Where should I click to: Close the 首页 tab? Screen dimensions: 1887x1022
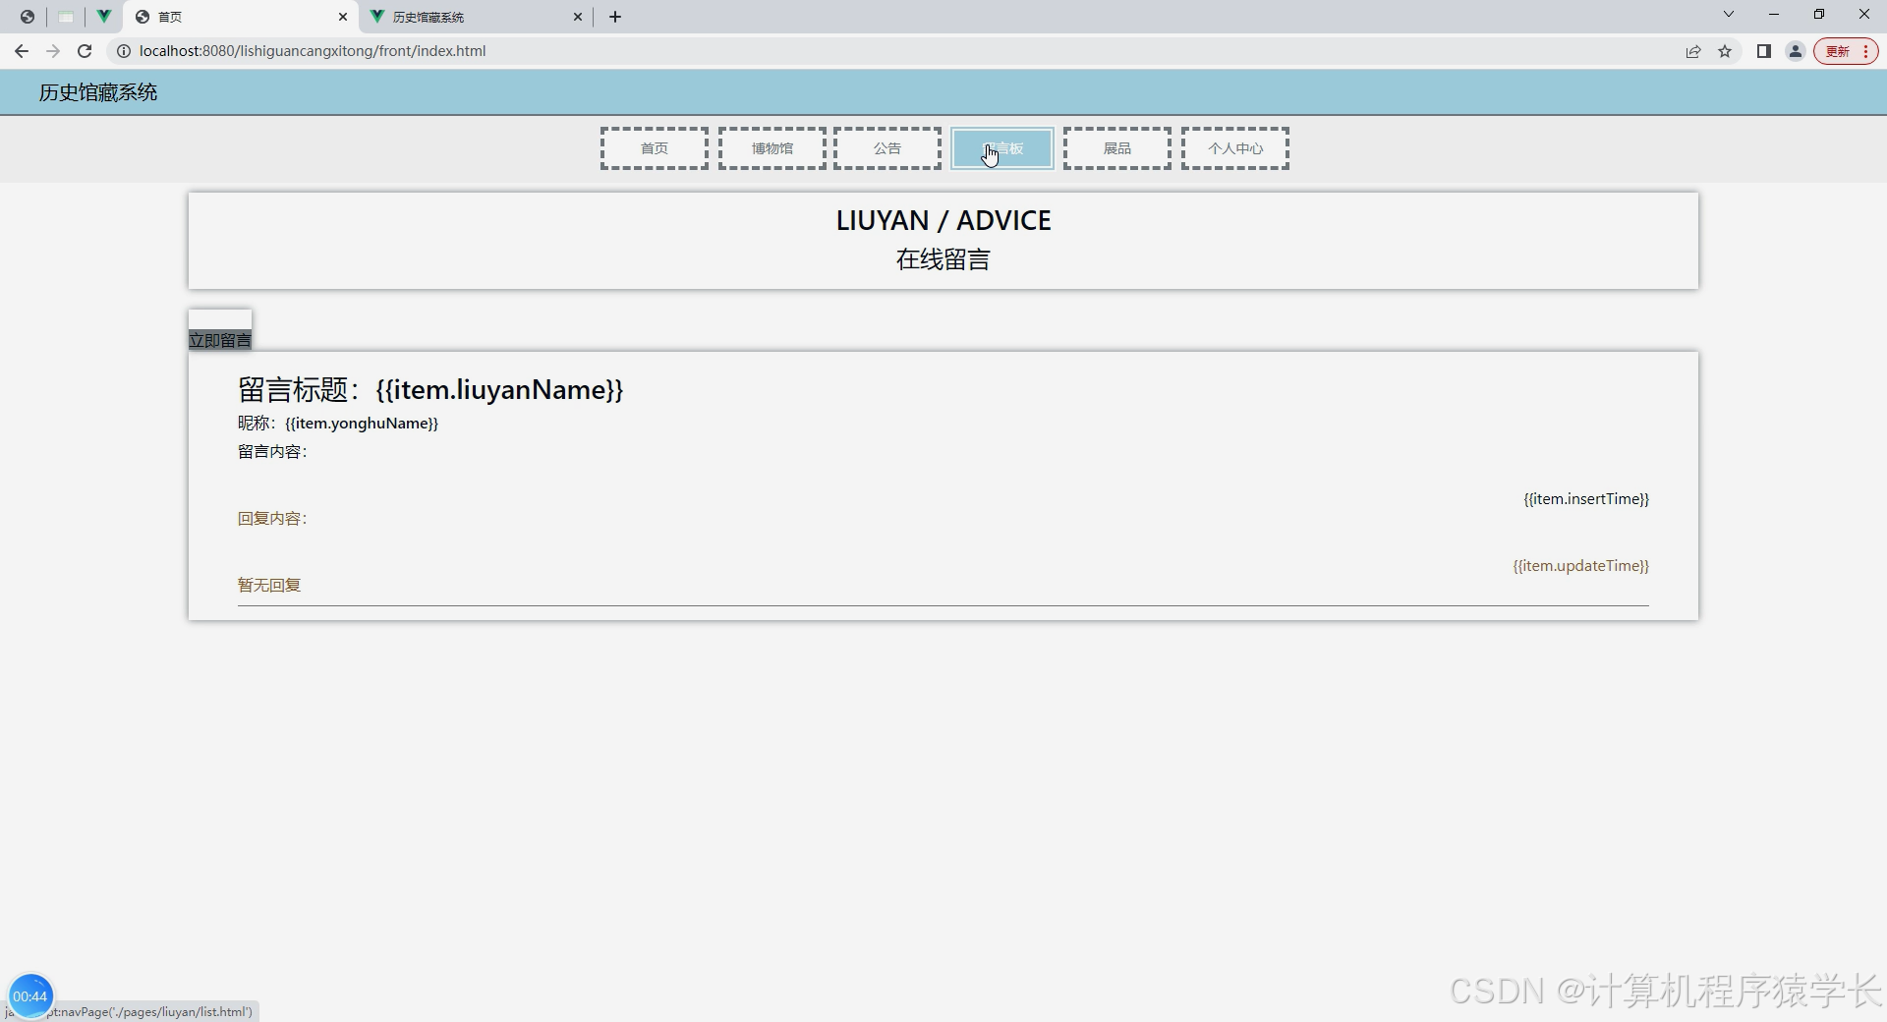click(x=343, y=17)
